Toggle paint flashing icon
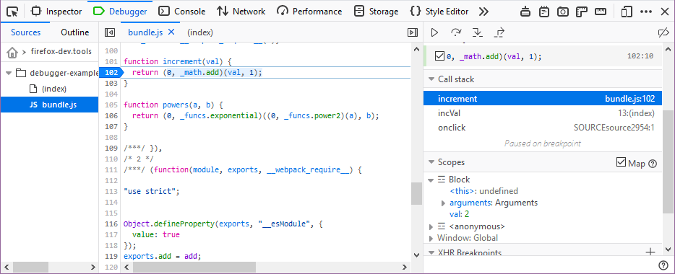The width and height of the screenshot is (675, 274). pos(525,12)
